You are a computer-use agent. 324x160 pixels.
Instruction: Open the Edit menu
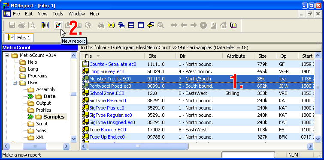point(29,14)
